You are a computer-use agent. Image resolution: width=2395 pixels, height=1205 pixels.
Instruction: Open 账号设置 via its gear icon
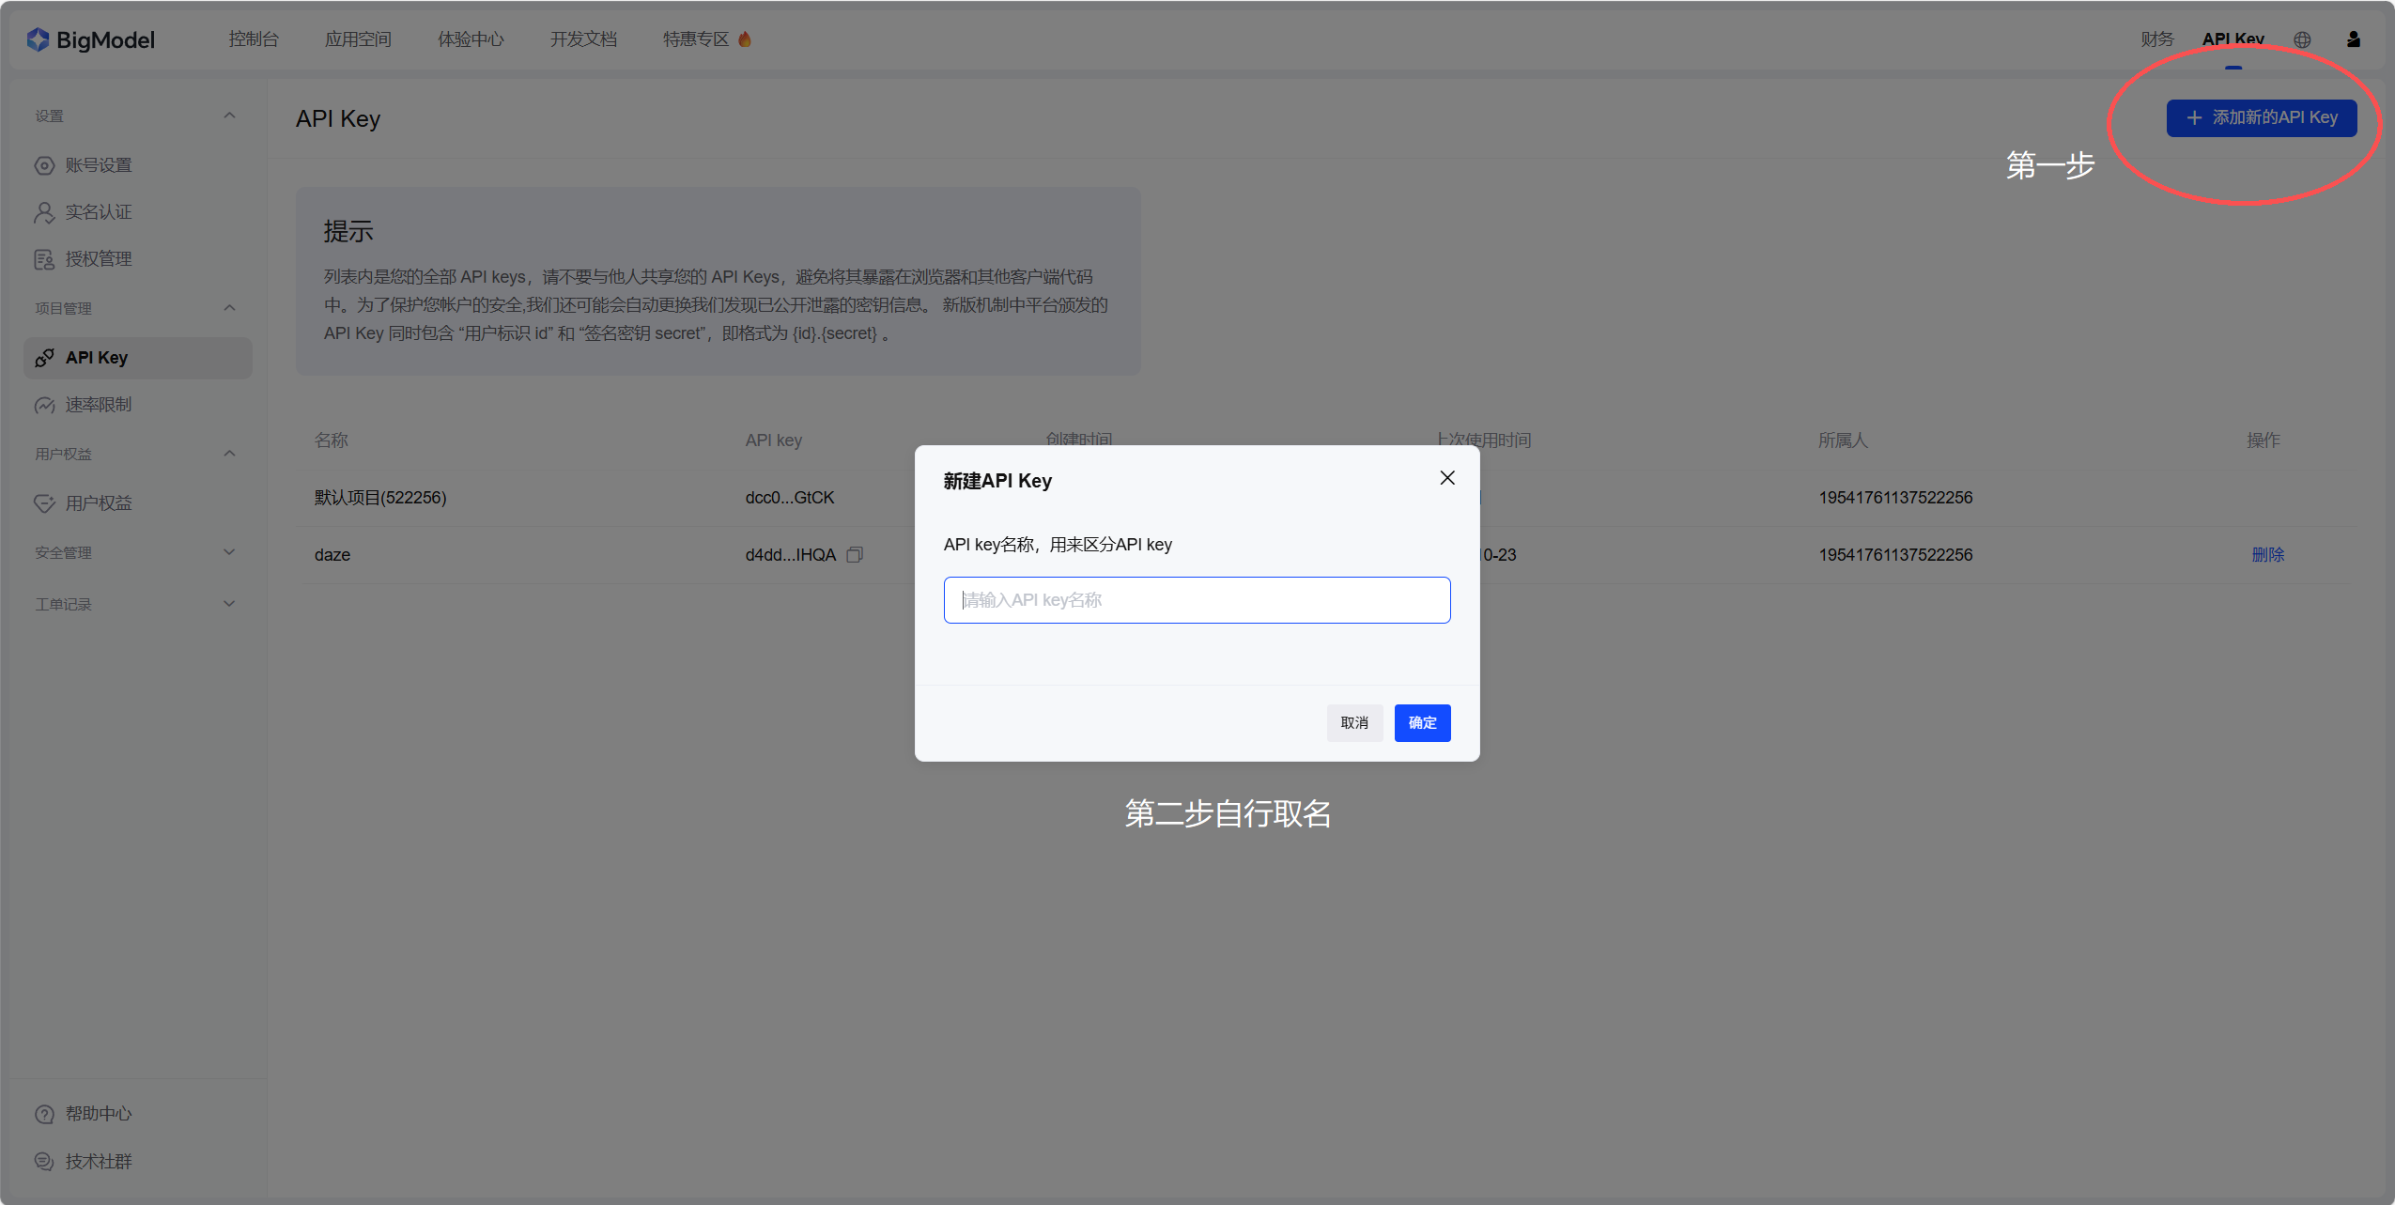(44, 164)
